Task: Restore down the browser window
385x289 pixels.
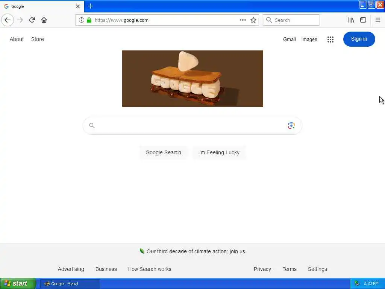Action: 371,5
